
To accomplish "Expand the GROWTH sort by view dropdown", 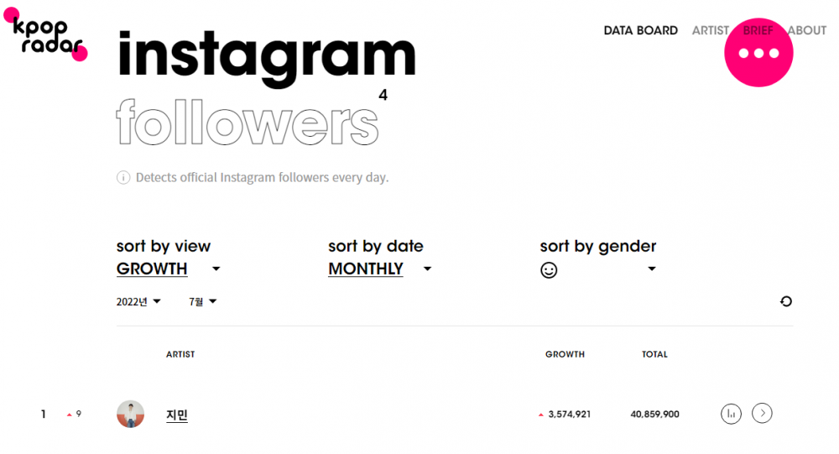I will click(x=216, y=269).
